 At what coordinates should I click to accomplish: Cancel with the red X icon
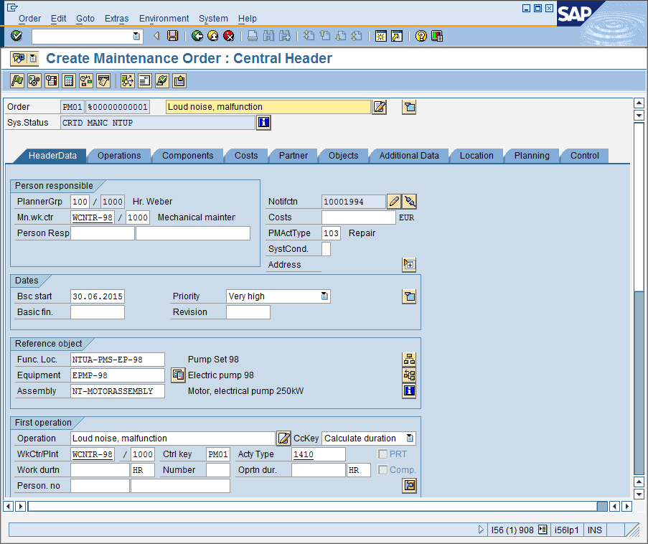(x=228, y=36)
